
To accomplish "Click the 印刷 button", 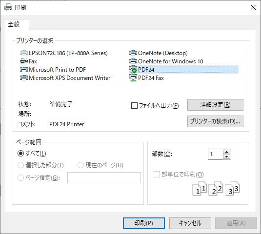I will click(x=144, y=223).
